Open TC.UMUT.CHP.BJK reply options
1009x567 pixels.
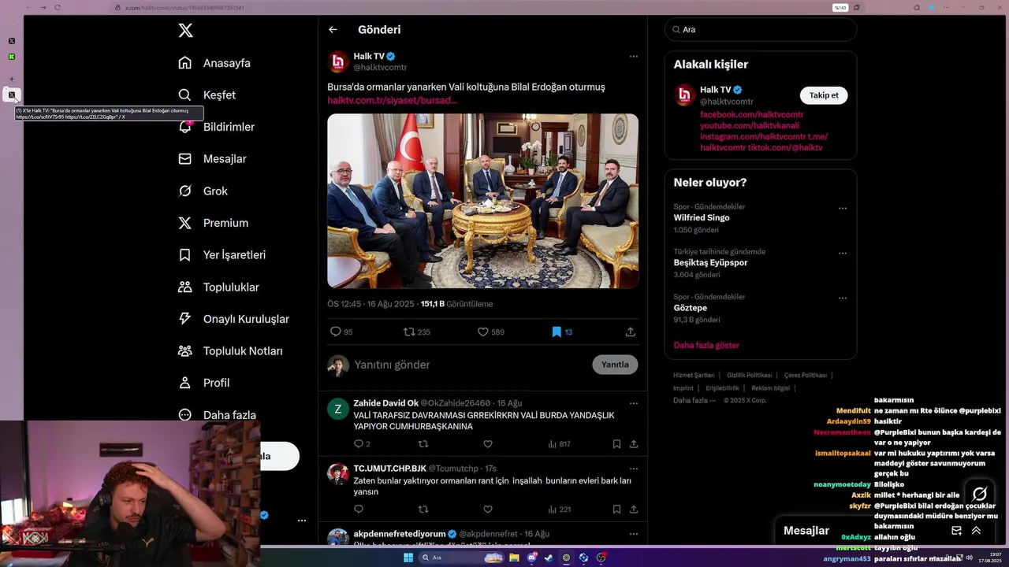(633, 469)
